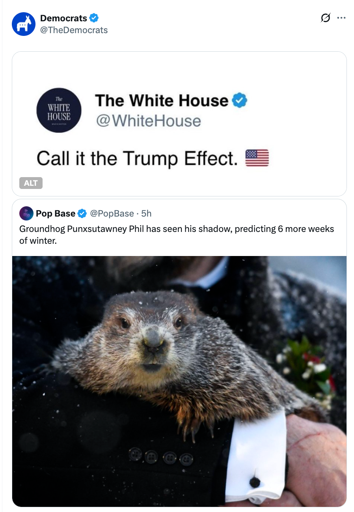
Task: Click the Democrats donkey profile avatar
Action: 24,24
